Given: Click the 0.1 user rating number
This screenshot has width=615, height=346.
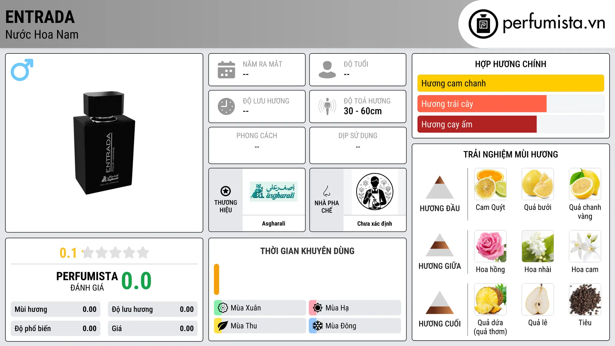Looking at the screenshot, I should pyautogui.click(x=68, y=253).
